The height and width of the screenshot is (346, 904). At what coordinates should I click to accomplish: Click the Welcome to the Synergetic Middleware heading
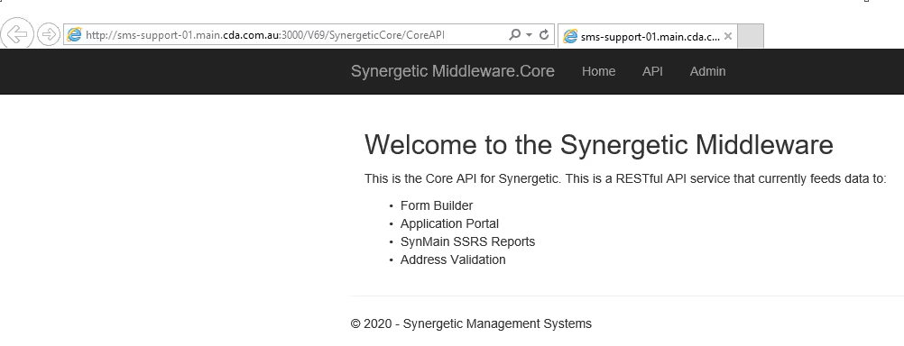tap(599, 144)
